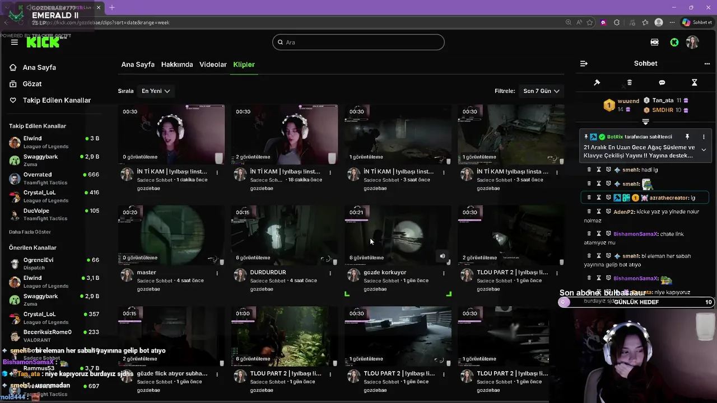Viewport: 717px width, 403px height.
Task: Click wuuend in the gift leaderboard
Action: coord(628,101)
